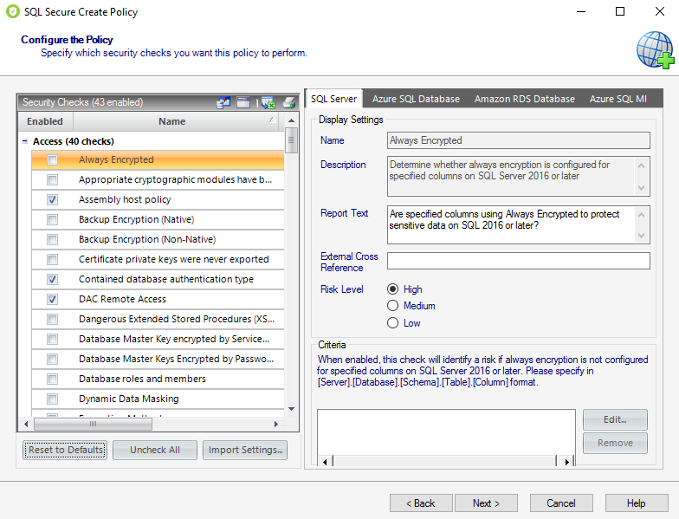Screen dimensions: 679x519
Task: Click the globe policy icon at top right
Action: pyautogui.click(x=654, y=49)
